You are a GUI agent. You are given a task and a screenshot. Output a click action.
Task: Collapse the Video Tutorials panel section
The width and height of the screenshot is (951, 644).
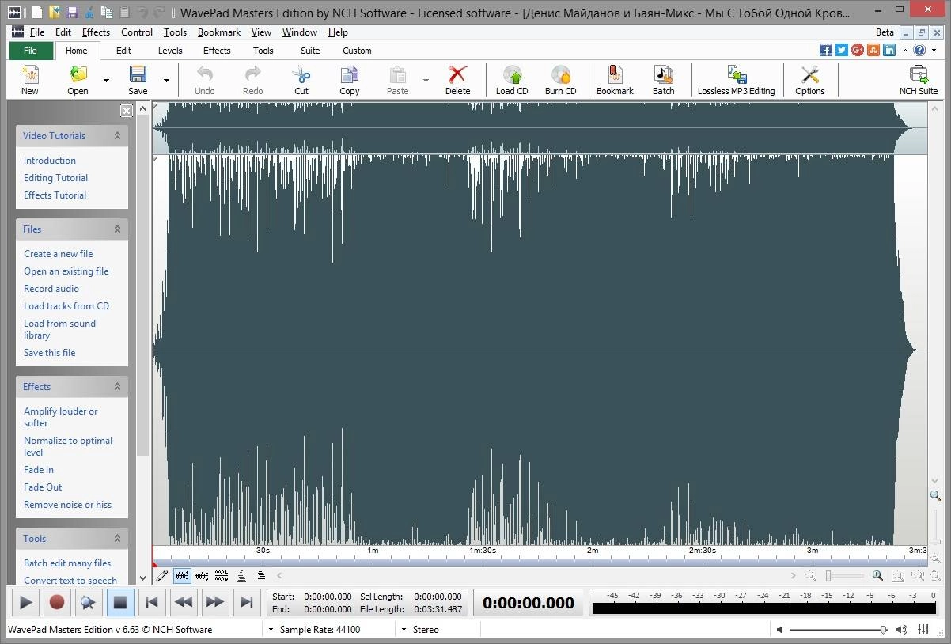(117, 136)
